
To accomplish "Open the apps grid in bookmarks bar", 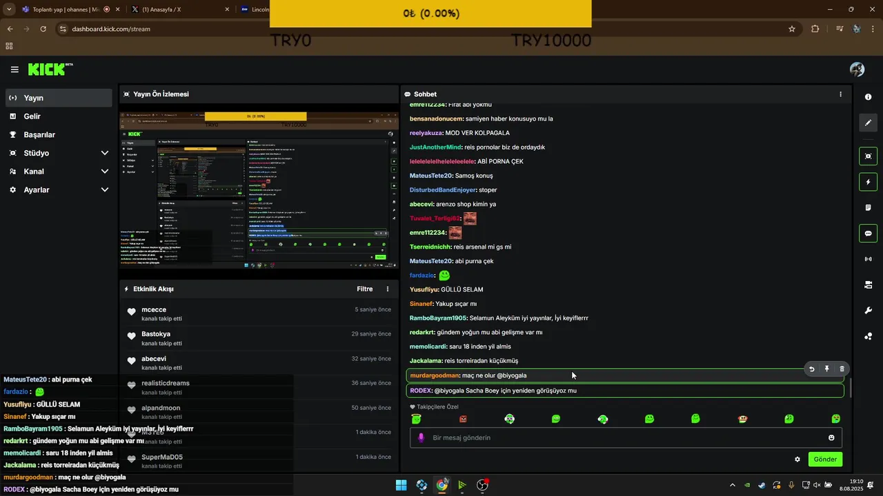I will (x=9, y=46).
